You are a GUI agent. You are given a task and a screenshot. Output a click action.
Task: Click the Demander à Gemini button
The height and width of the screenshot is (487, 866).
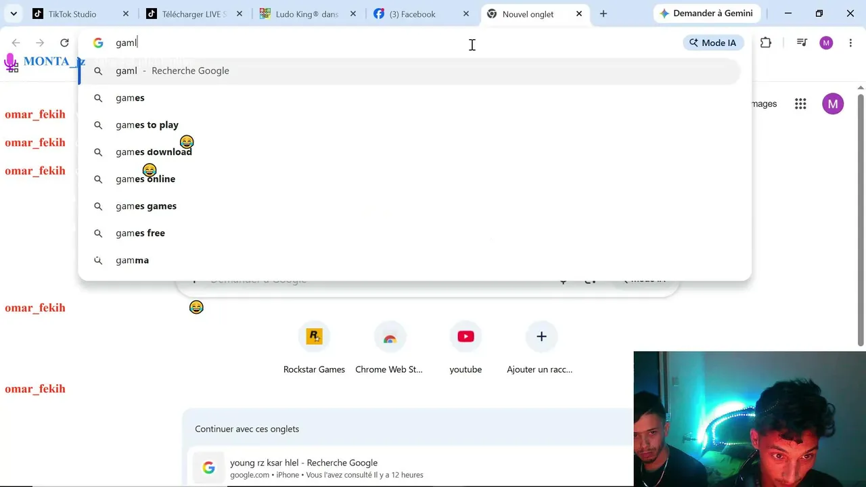coord(707,14)
